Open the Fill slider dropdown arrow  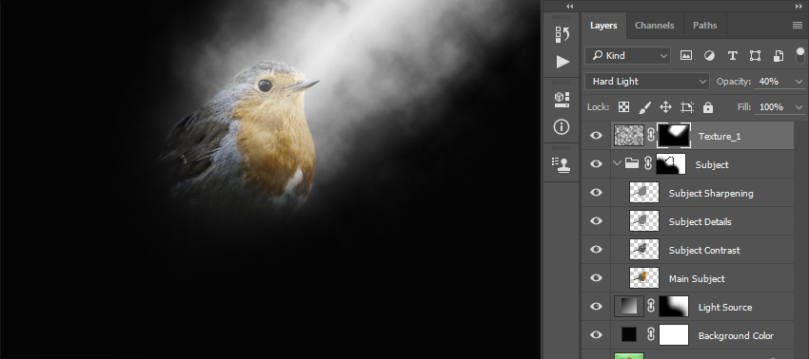[799, 107]
